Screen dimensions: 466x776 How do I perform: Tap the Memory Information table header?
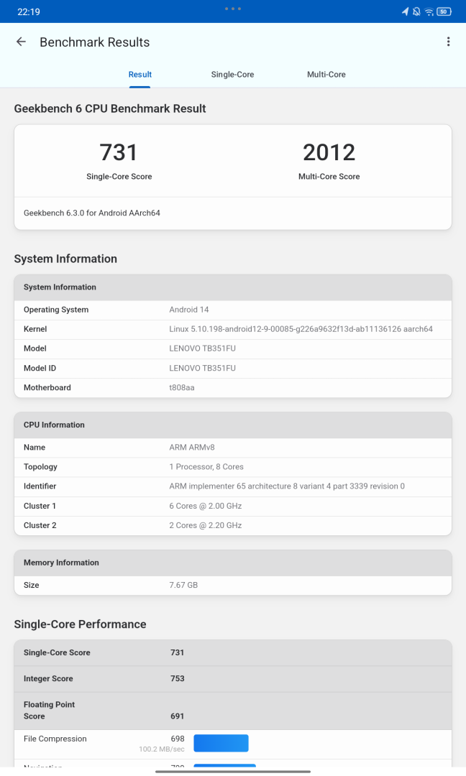[233, 563]
